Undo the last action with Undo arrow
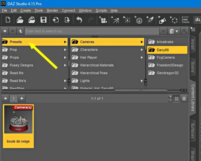The height and width of the screenshot is (161, 201). tap(79, 20)
